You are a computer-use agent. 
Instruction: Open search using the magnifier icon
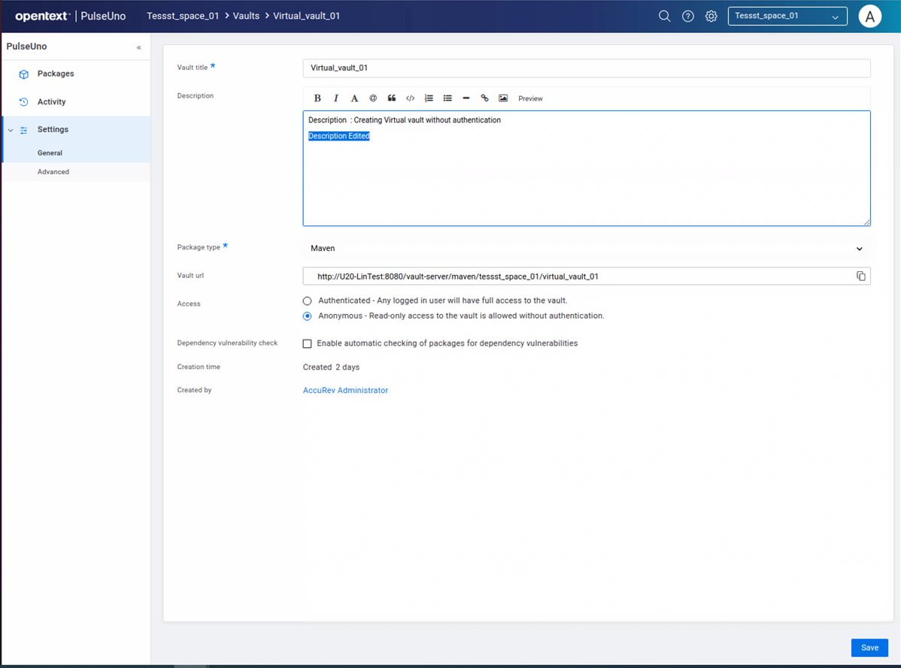click(x=664, y=17)
